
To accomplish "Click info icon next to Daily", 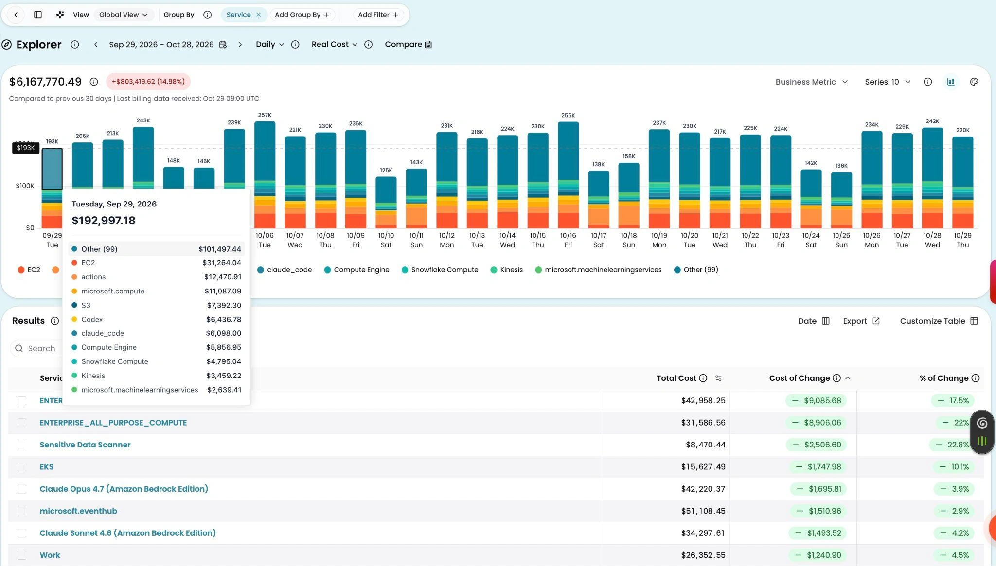I will pyautogui.click(x=295, y=44).
